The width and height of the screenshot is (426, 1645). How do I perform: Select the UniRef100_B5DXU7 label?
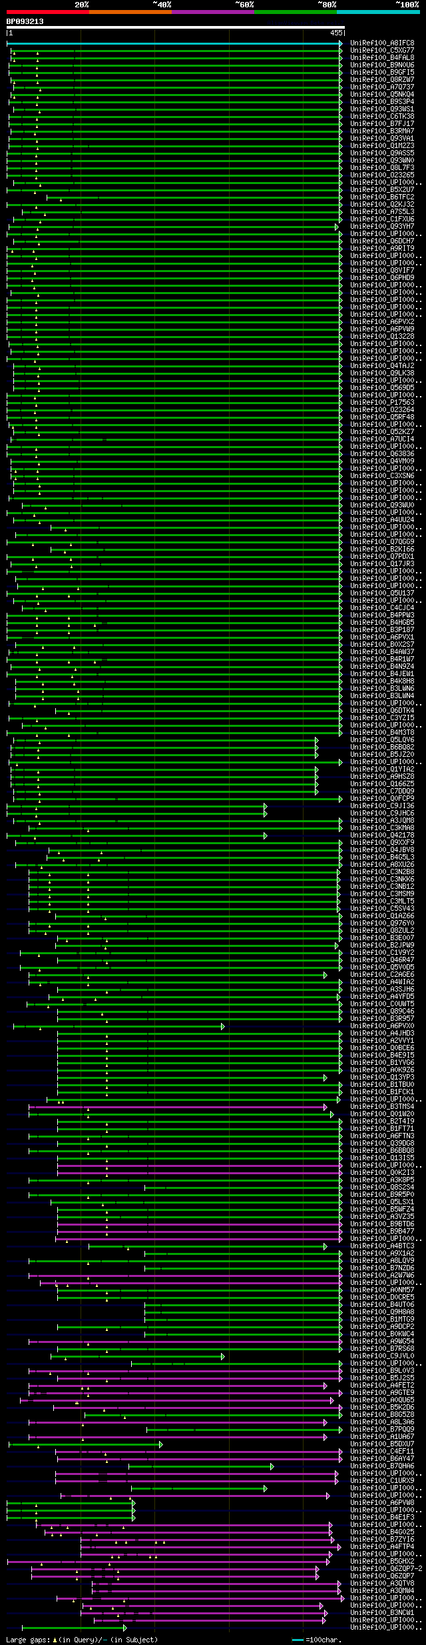[382, 1444]
